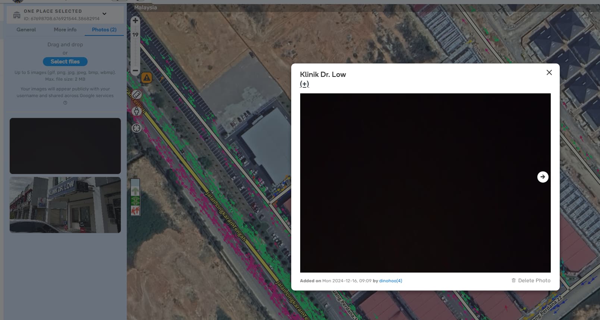Click the place ID text
600x320 pixels.
62,19
